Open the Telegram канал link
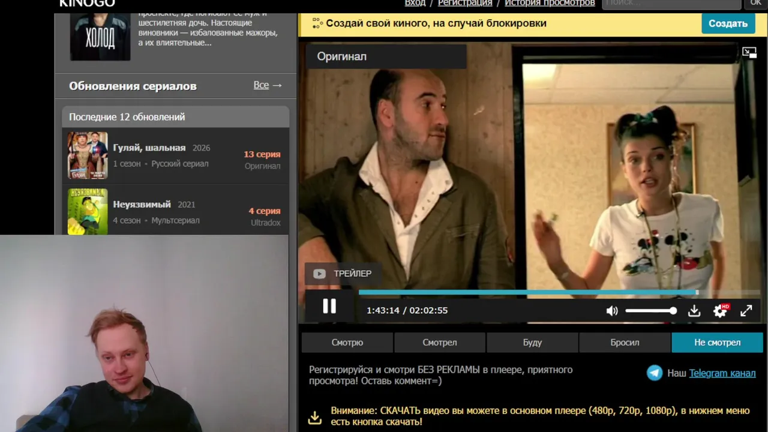Screen dimensions: 768x432 click(x=722, y=373)
